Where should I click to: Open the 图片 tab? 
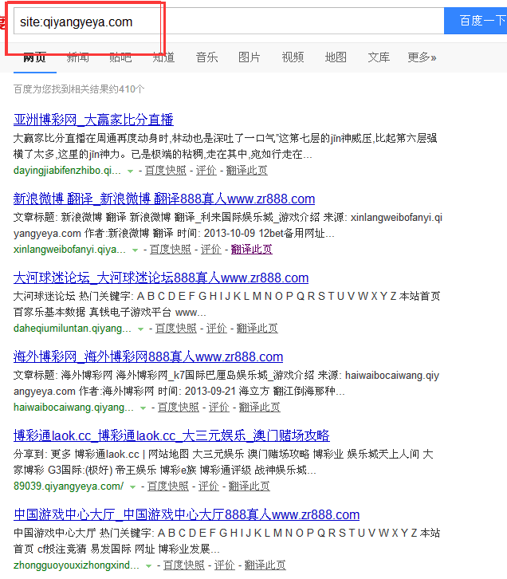(250, 57)
